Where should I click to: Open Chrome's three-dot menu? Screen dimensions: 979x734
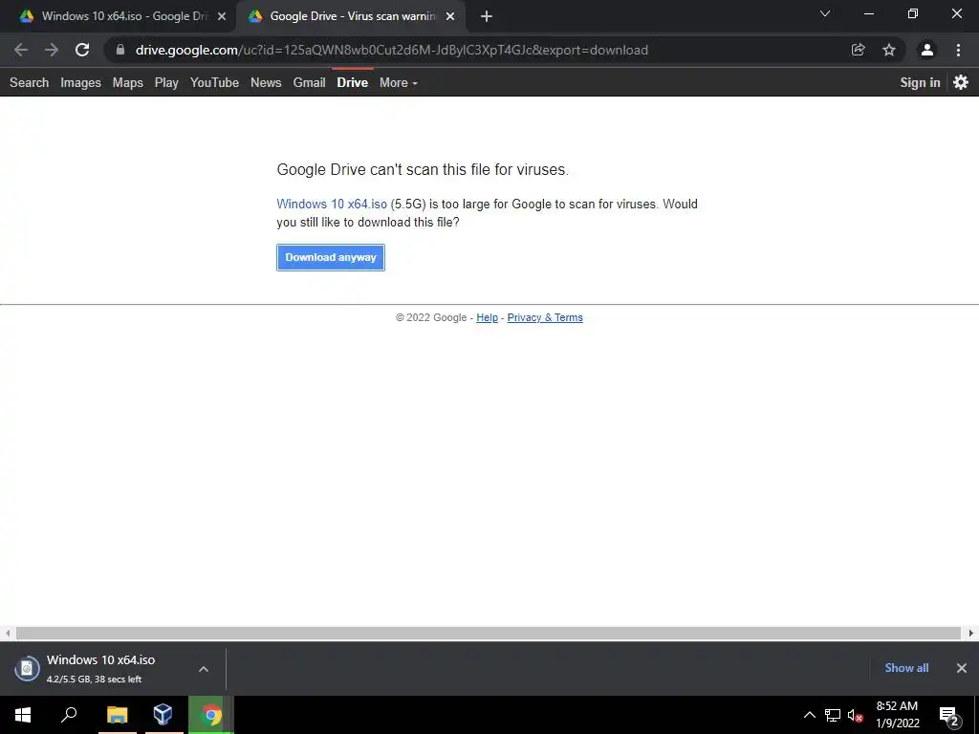958,50
